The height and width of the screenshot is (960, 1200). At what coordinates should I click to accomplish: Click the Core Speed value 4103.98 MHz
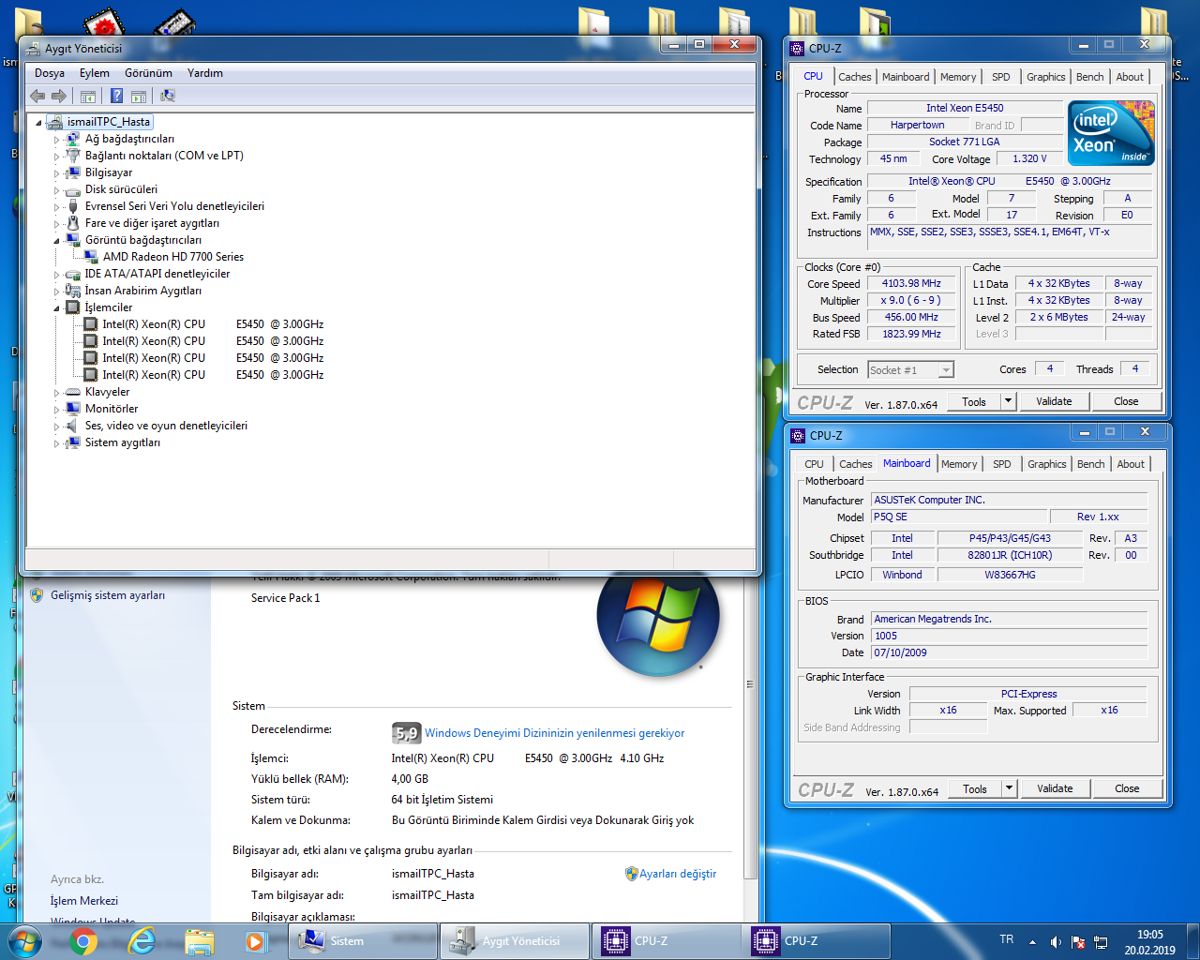[911, 283]
